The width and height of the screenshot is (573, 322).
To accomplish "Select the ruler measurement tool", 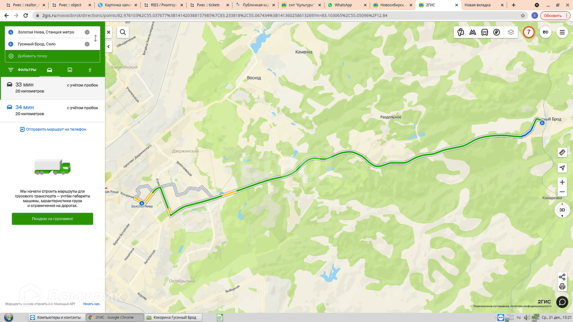I will coord(562,152).
